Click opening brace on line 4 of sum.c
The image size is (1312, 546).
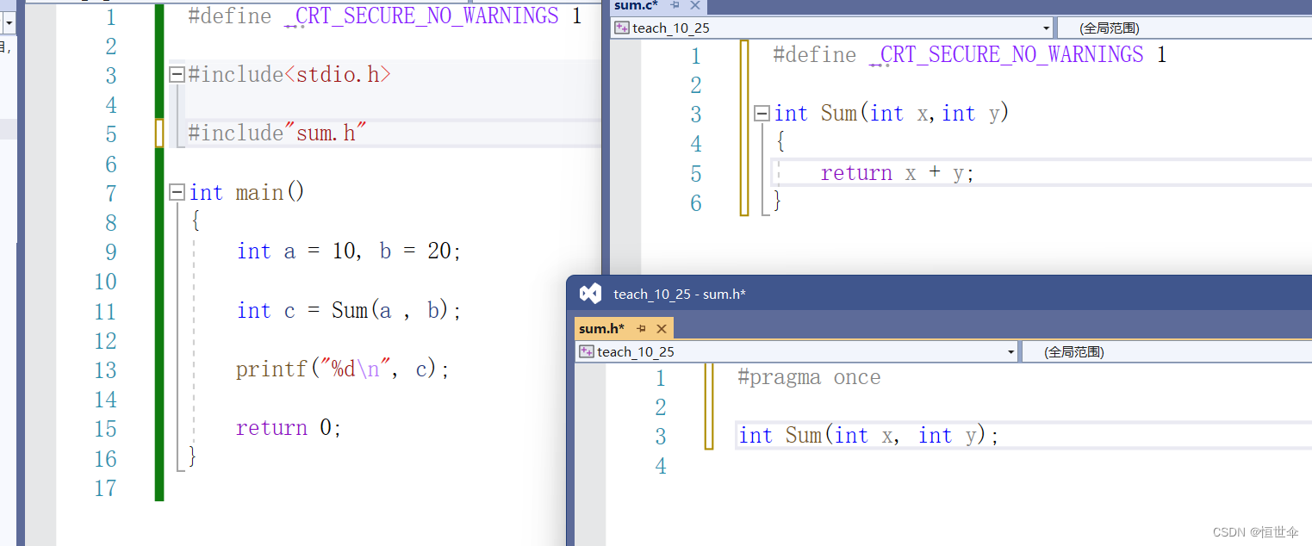click(780, 140)
